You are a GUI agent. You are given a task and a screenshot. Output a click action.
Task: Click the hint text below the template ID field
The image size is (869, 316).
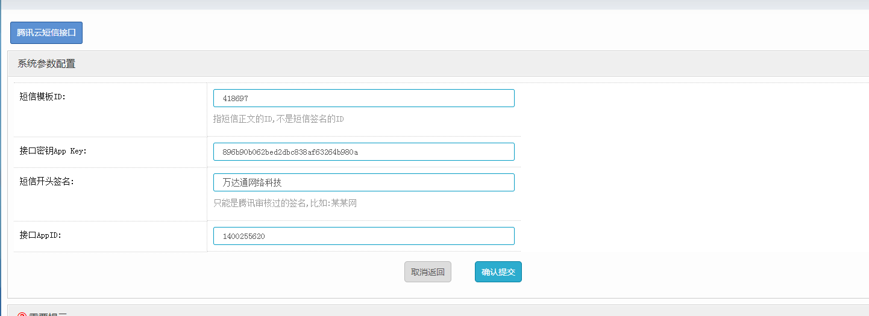278,119
